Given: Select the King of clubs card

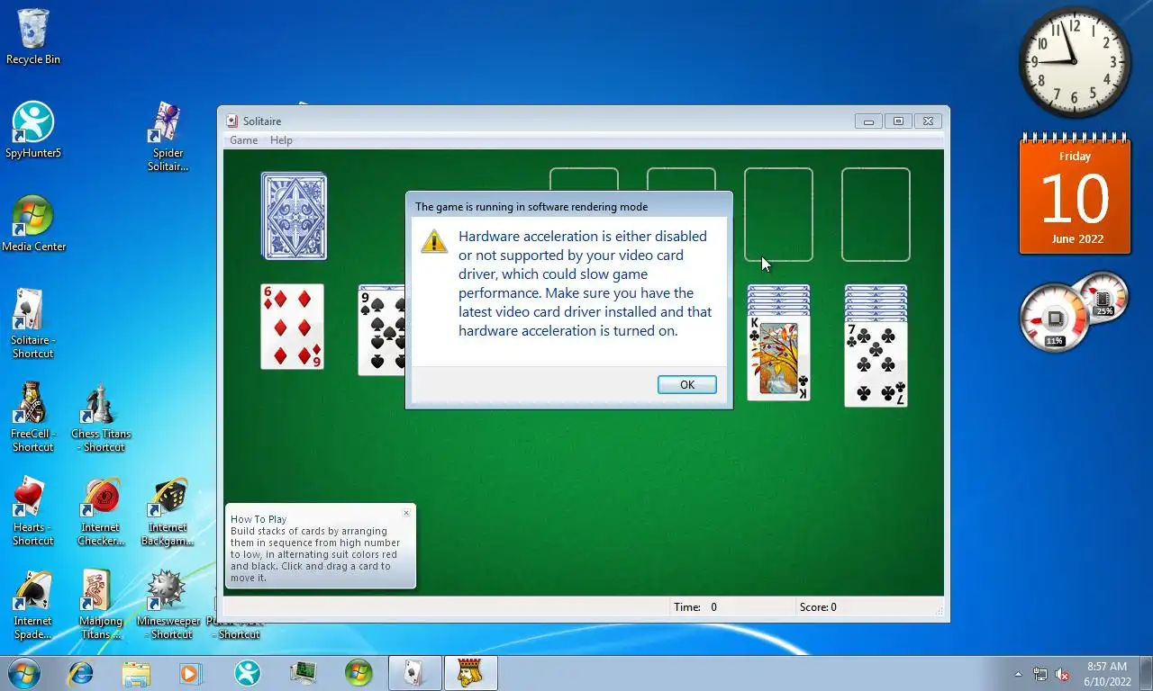Looking at the screenshot, I should point(778,357).
